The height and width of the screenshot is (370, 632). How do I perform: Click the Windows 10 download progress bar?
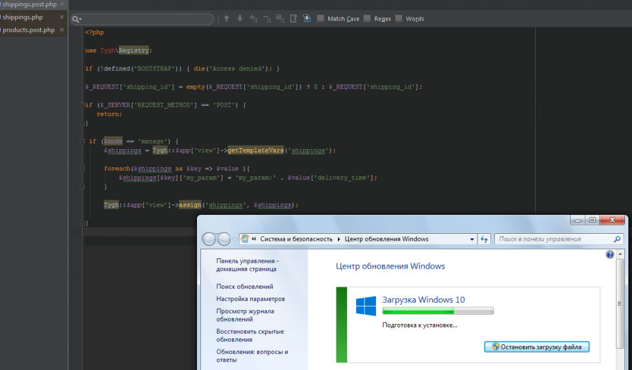pyautogui.click(x=437, y=311)
